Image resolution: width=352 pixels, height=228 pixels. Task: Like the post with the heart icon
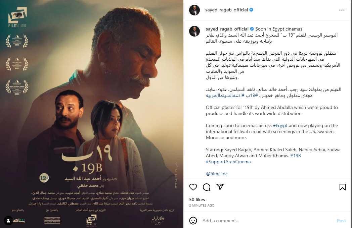click(193, 187)
